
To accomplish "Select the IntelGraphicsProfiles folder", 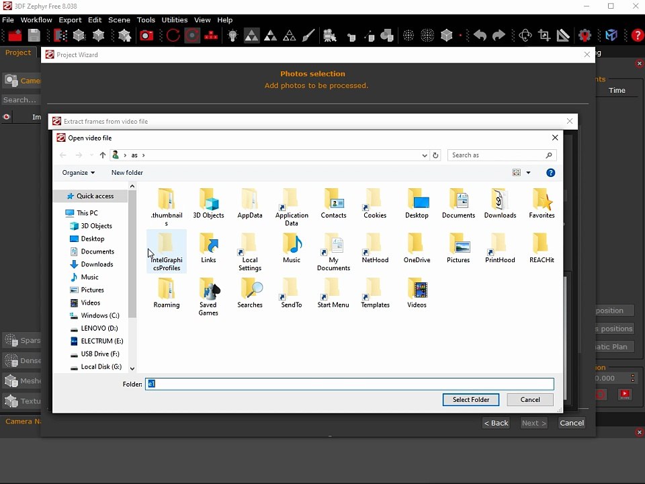I will (x=167, y=251).
